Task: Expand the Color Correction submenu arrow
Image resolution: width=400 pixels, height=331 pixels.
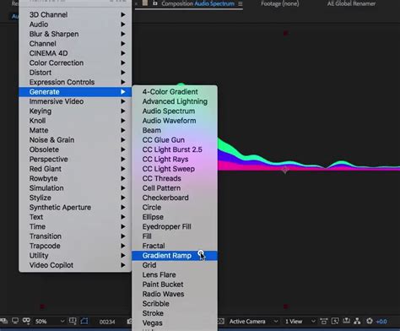Action: click(x=123, y=62)
